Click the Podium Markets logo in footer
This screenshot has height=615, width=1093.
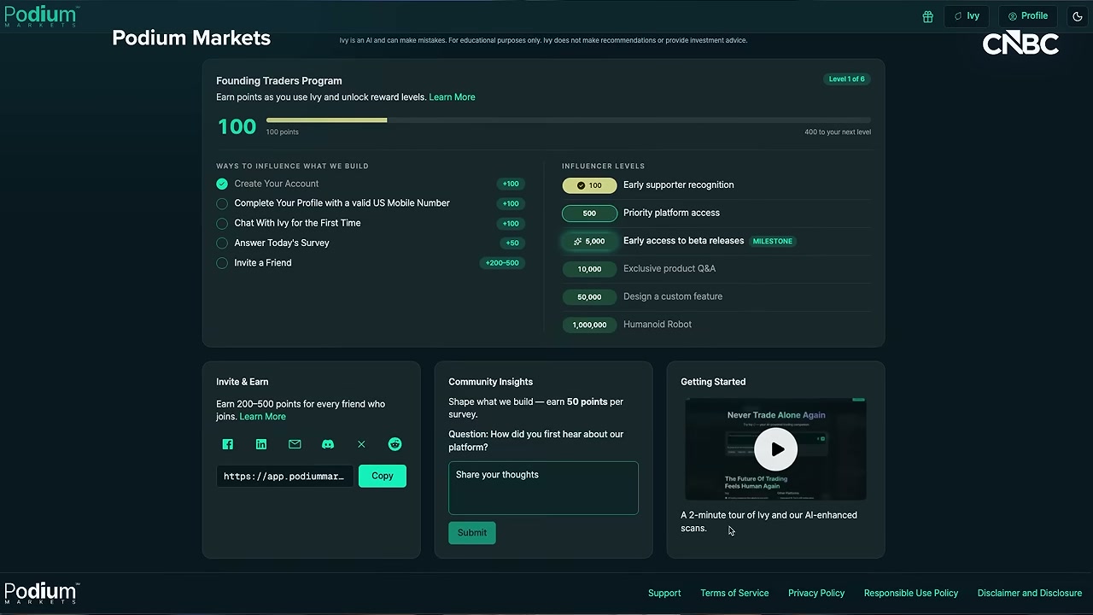tap(41, 593)
